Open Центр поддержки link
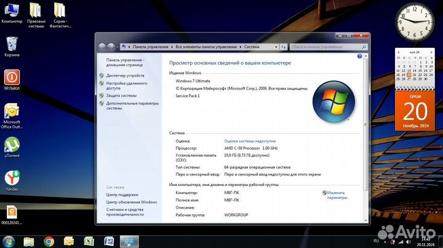 (122, 195)
